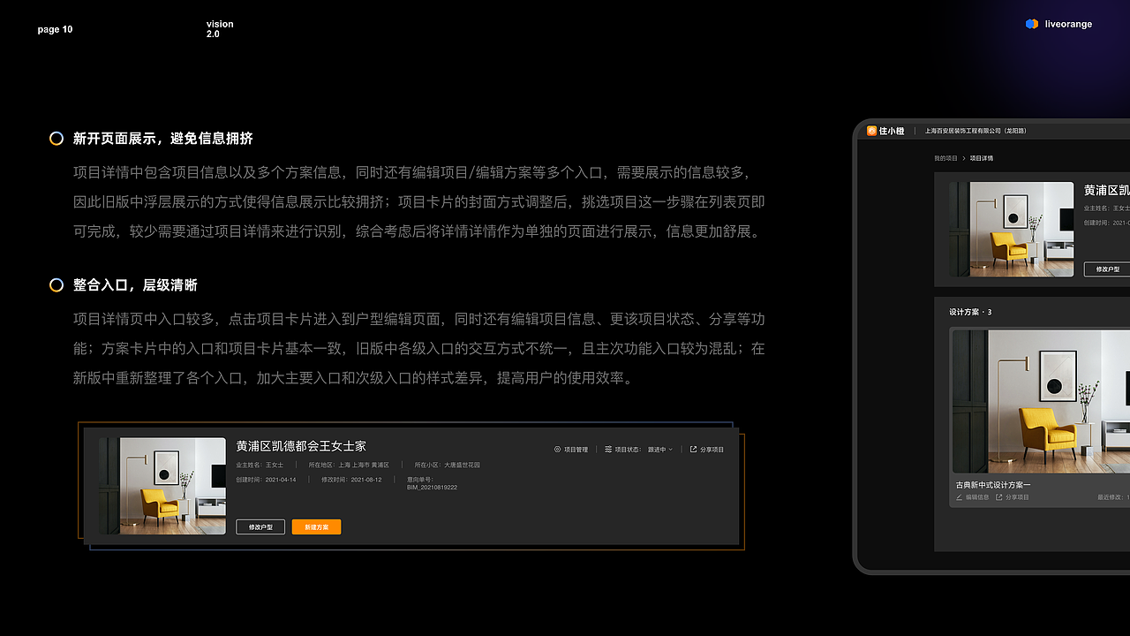Open 分享项目 link on the project card
Image resolution: width=1130 pixels, height=636 pixels.
point(712,449)
